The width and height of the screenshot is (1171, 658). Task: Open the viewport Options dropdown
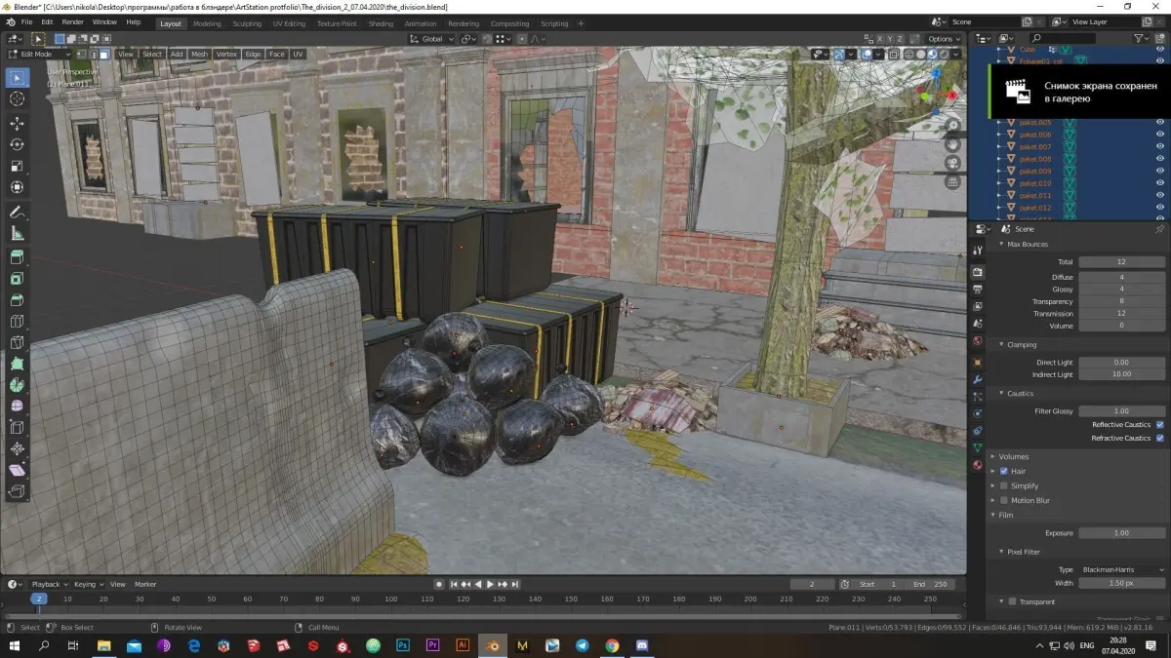tap(945, 39)
